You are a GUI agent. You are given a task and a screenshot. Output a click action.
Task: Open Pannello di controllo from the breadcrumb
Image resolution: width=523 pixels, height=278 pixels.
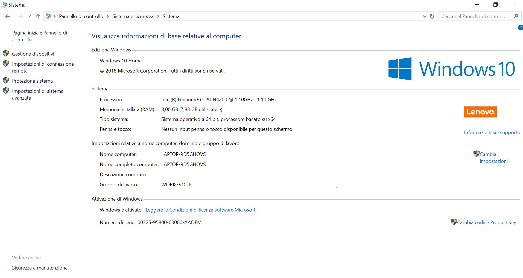[81, 16]
